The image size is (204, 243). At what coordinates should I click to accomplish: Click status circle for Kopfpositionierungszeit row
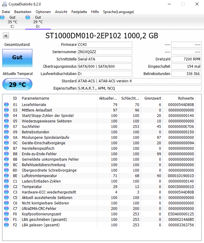(x=6, y=214)
